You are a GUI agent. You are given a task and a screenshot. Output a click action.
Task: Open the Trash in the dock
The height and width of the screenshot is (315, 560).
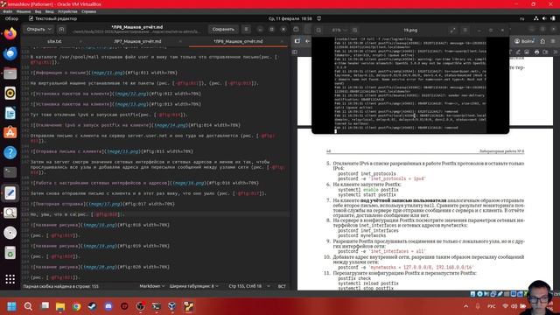10,253
